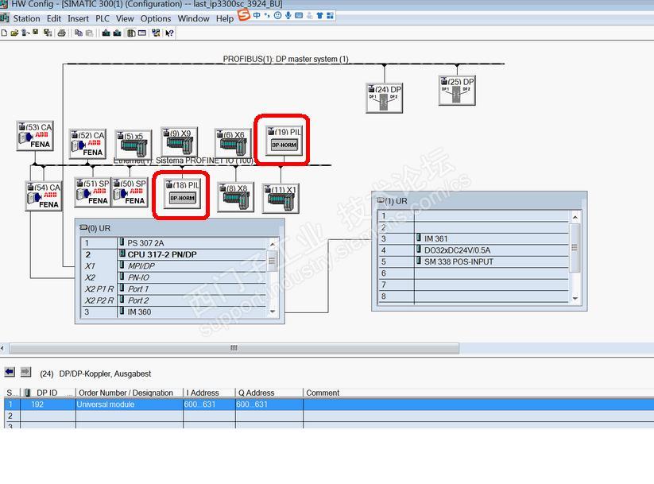654x484 pixels.
Task: Click the New station toolbar icon
Action: click(4, 33)
